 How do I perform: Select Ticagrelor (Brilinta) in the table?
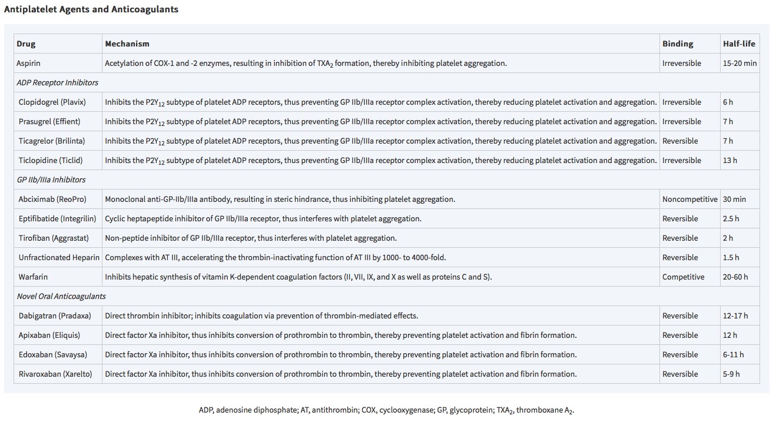[52, 141]
